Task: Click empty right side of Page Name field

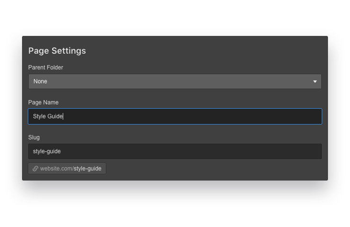Action: coord(263,116)
